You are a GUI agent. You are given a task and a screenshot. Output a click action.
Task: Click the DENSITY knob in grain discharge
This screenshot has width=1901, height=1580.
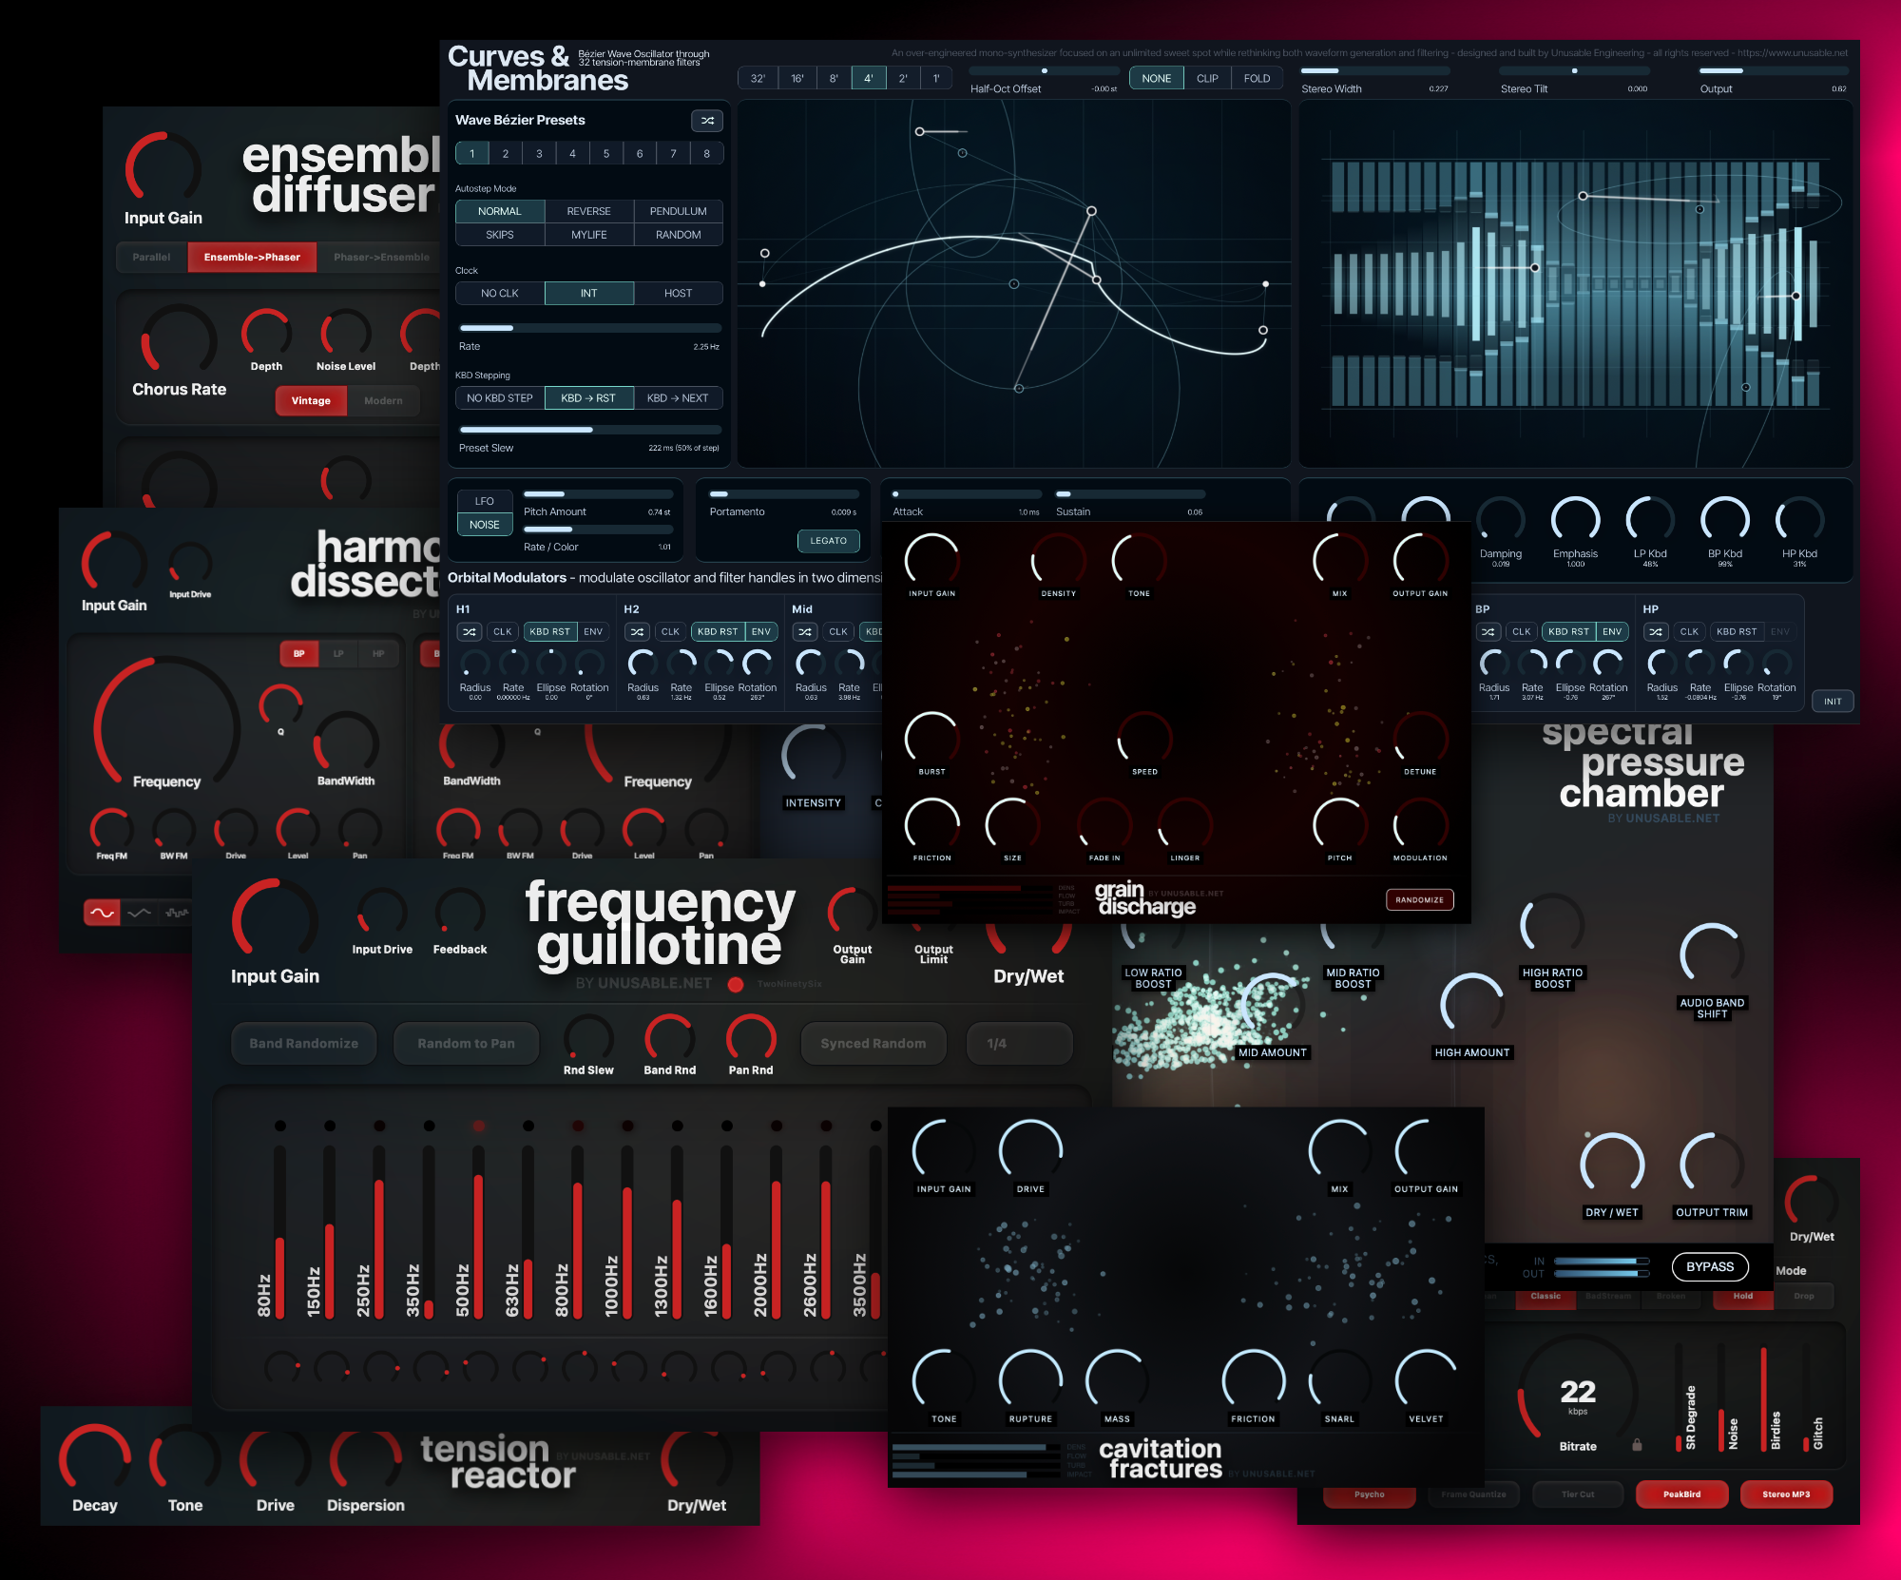coord(1058,559)
